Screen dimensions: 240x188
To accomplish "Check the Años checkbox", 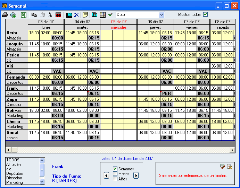I will coord(115,179).
